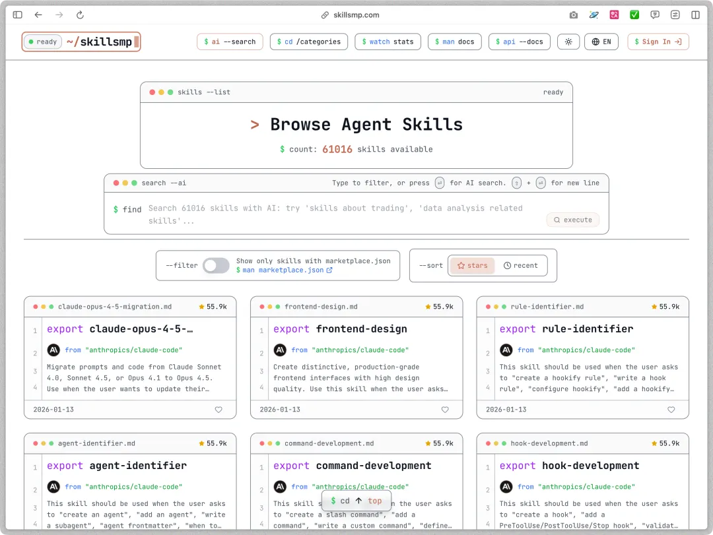Viewport: 713px width, 535px height.
Task: Open the EN language selector
Action: pyautogui.click(x=601, y=42)
